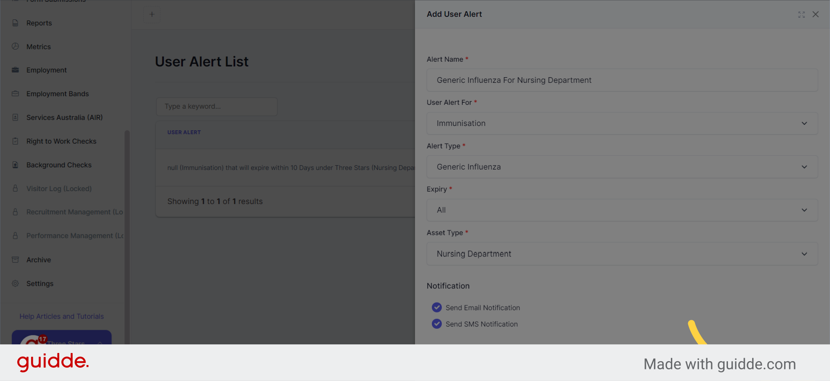830x381 pixels.
Task: Open Reports in the sidebar
Action: [x=39, y=23]
